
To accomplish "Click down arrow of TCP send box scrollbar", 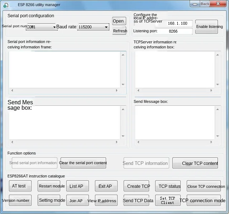I will click(x=218, y=136).
